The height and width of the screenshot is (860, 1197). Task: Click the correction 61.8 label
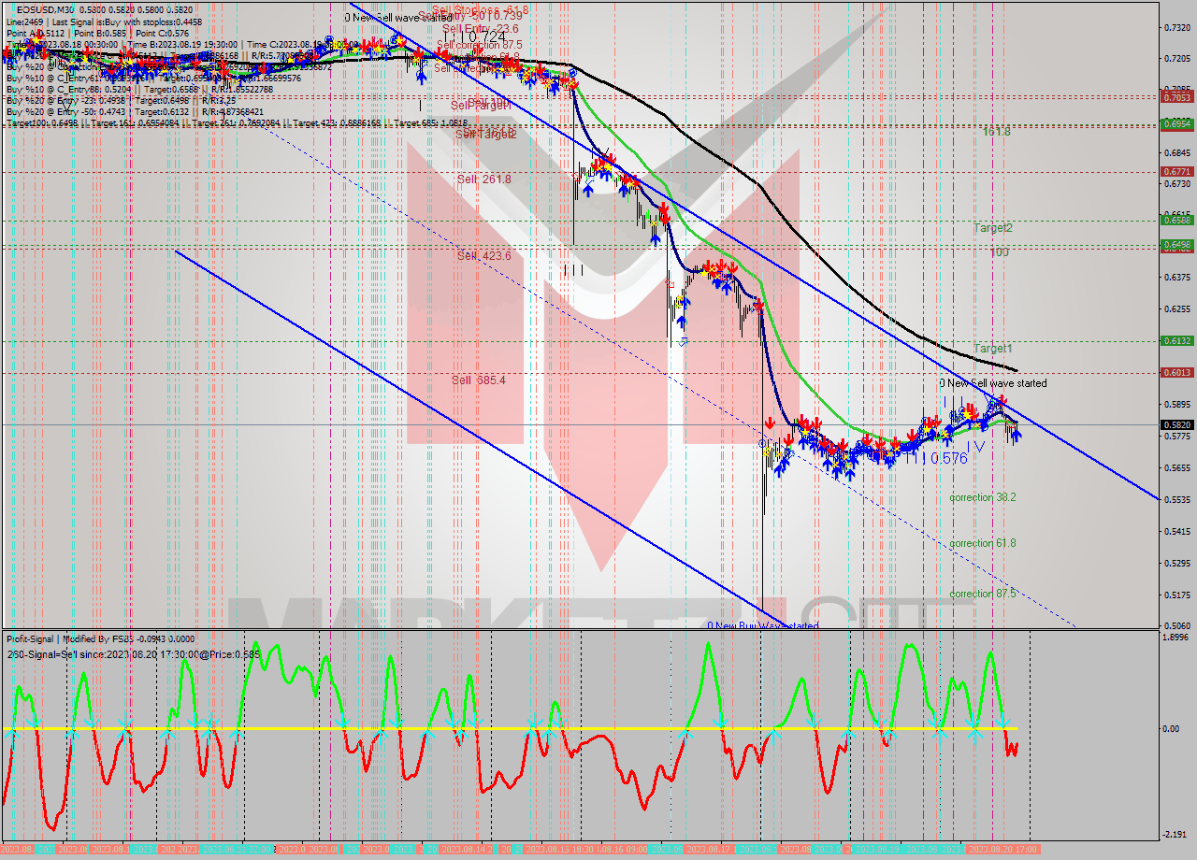(983, 543)
